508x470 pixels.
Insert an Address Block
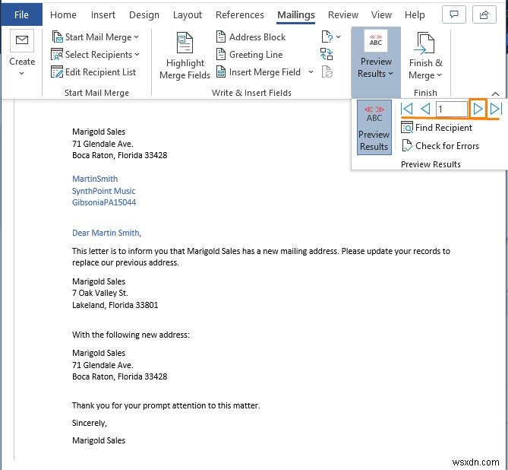pyautogui.click(x=251, y=37)
